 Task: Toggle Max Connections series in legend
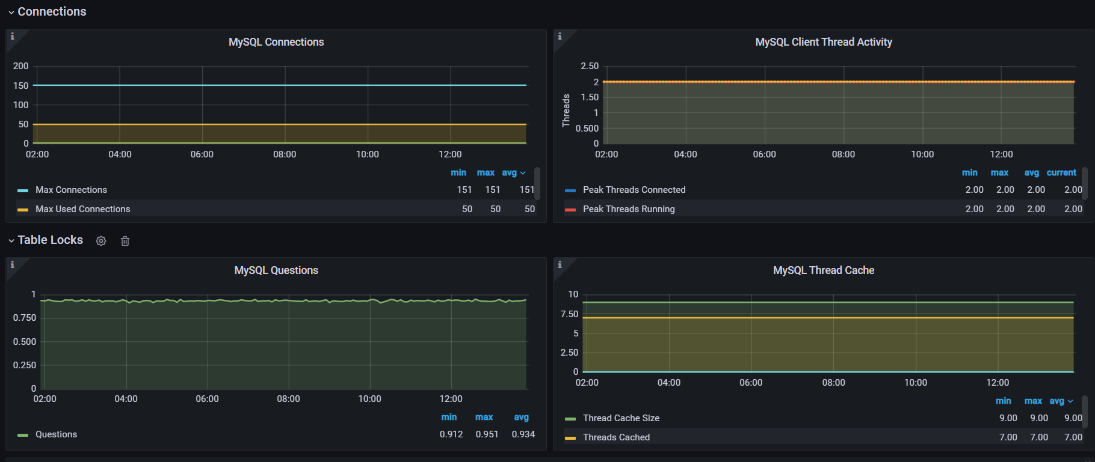(x=71, y=190)
